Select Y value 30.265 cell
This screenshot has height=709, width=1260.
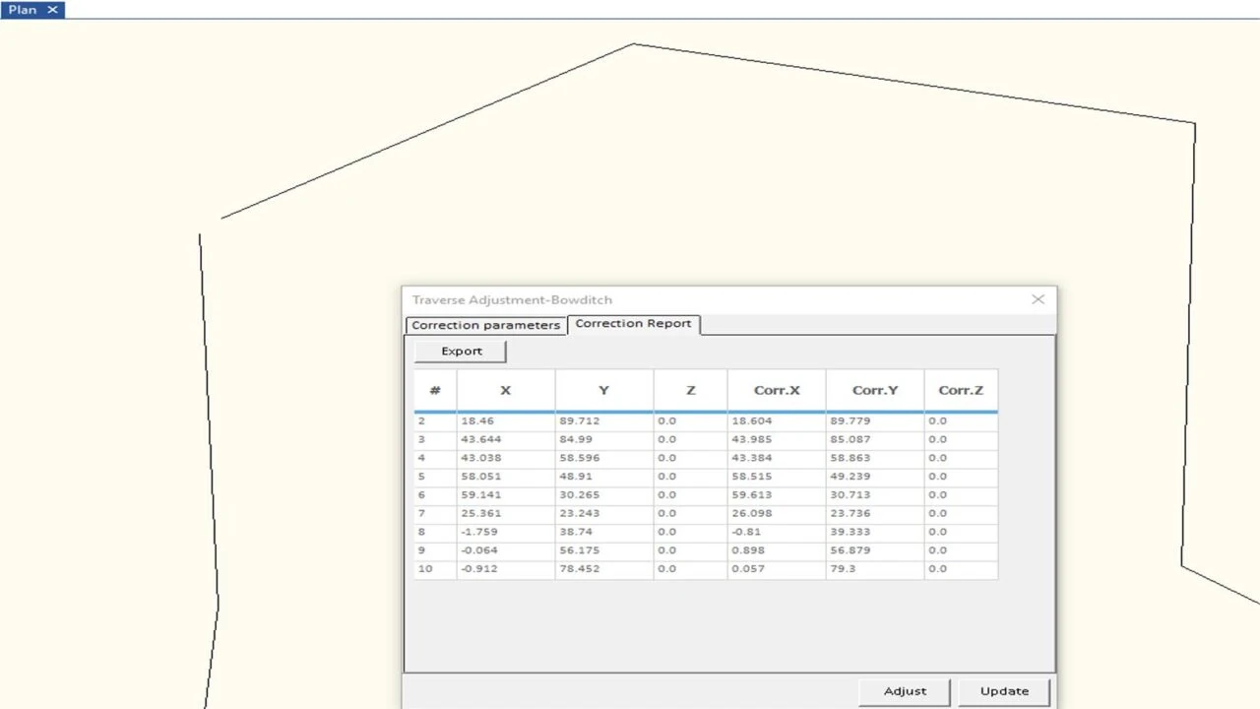(604, 495)
